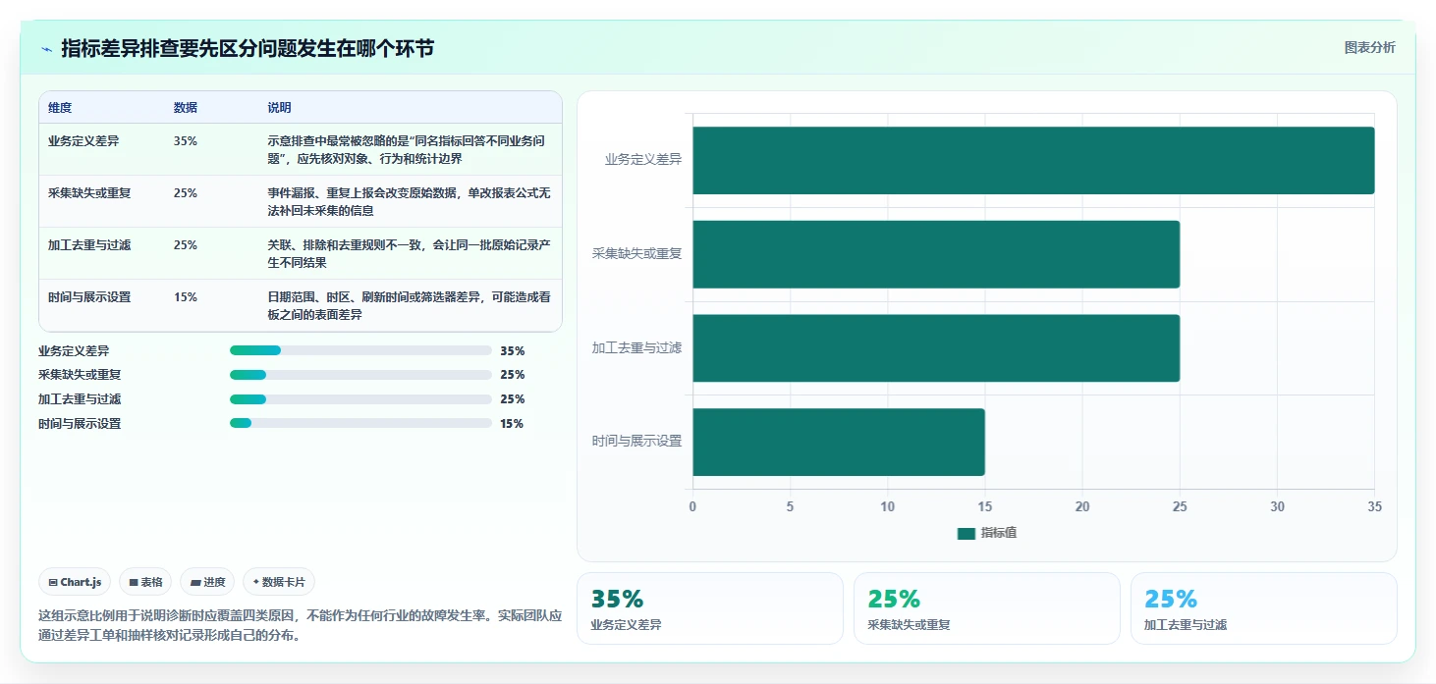Click the table description starting with 关联、排除和去重规则

pos(410,253)
